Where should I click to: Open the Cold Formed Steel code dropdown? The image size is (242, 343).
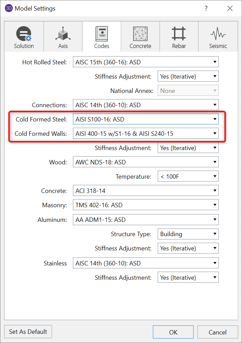point(146,119)
